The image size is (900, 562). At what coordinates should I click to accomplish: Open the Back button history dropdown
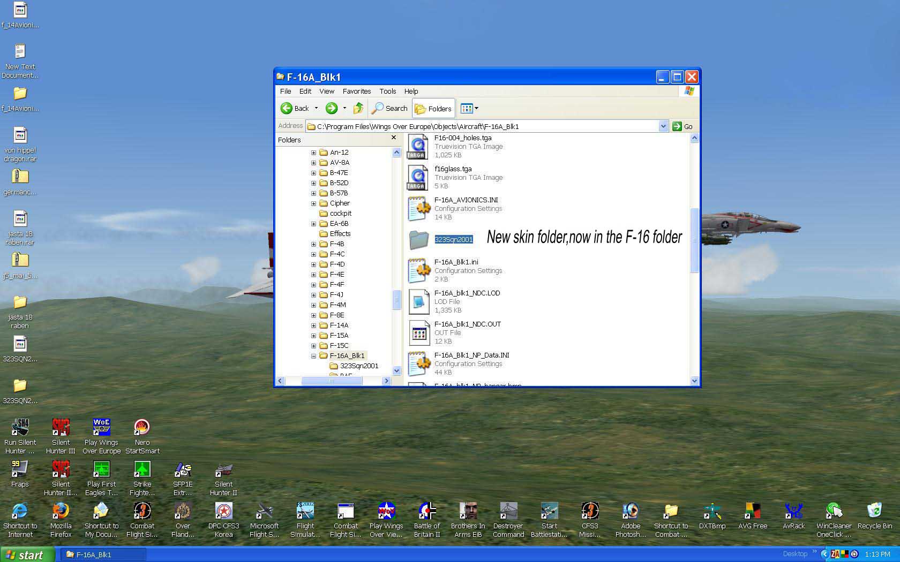(x=316, y=108)
